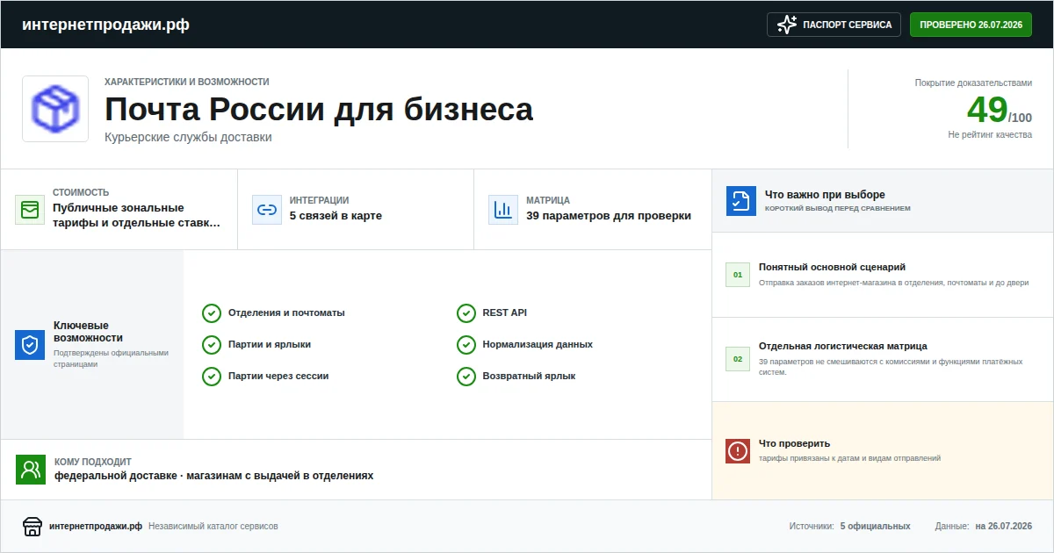The image size is (1054, 553).
Task: Click the text about тарифы привязаны к датам
Action: (849, 458)
